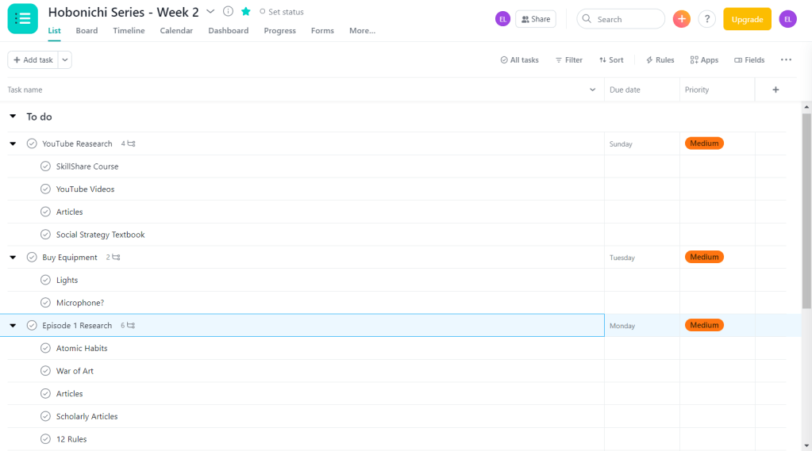Click the Upgrade button
Viewport: 812px width, 451px height.
tap(747, 19)
